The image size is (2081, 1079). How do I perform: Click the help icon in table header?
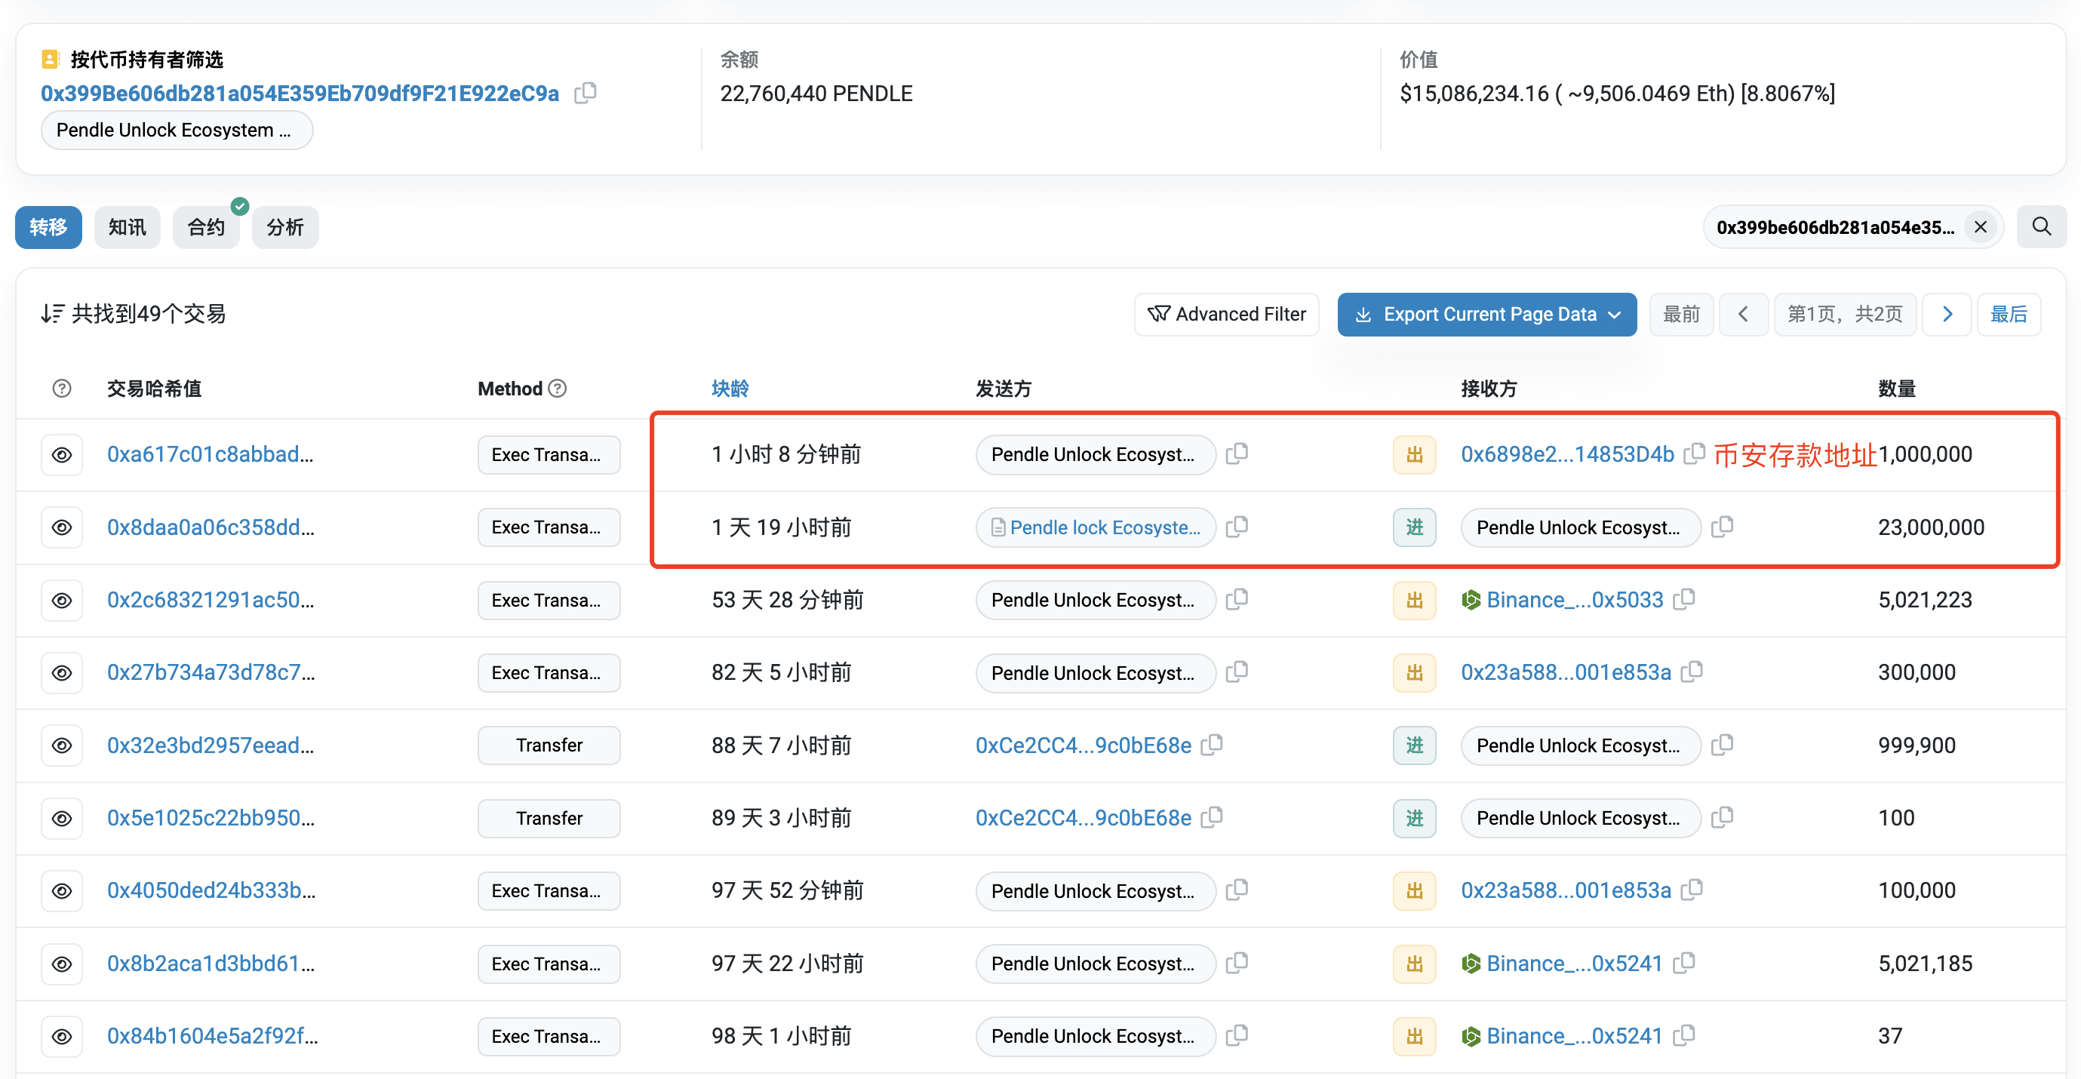click(x=61, y=389)
